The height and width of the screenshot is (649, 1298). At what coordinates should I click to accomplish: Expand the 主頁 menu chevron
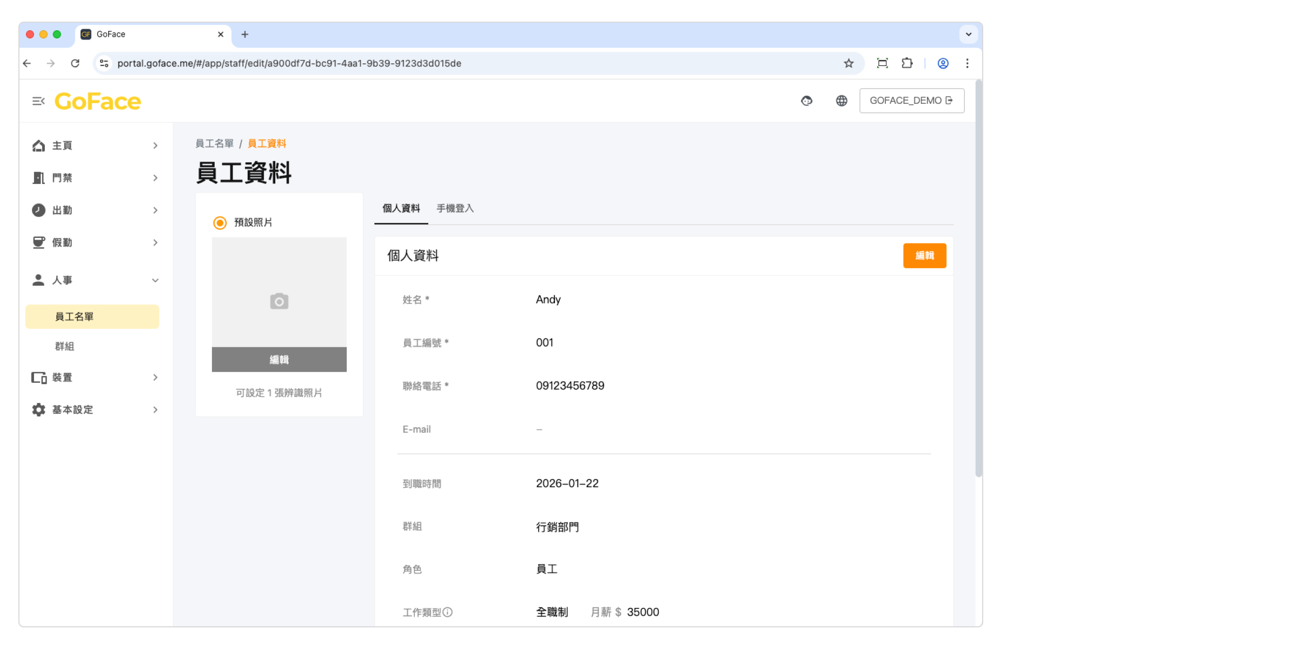click(155, 145)
